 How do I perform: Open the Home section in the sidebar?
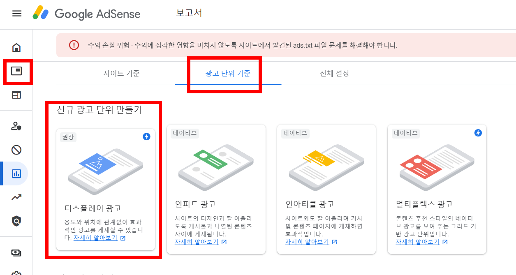16,48
